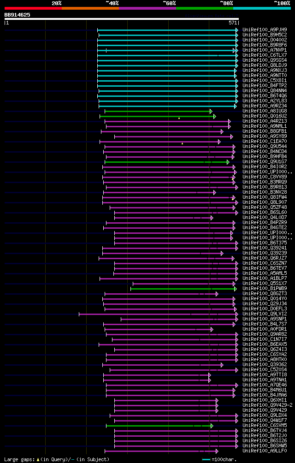The image size is (295, 463).
Task: Select hit label UniRef100_A8IUG8
Action: tap(265, 111)
